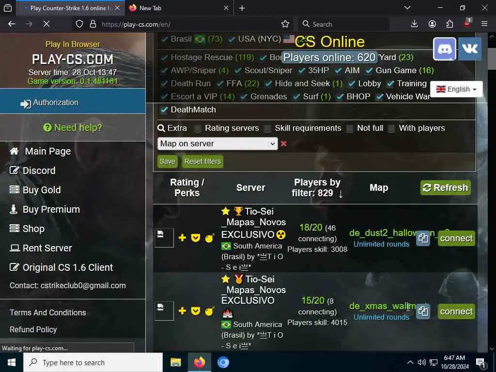Toggle the BHOP checkbox
Image resolution: width=496 pixels, height=372 pixels.
click(340, 97)
